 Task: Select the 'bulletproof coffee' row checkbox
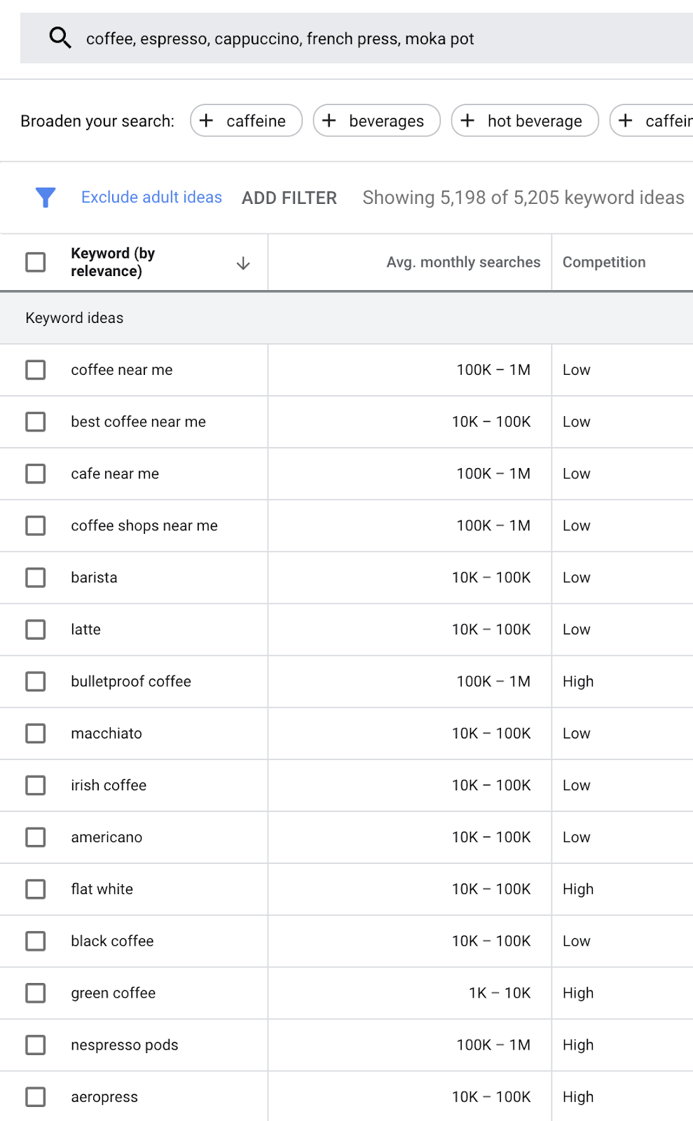coord(36,681)
